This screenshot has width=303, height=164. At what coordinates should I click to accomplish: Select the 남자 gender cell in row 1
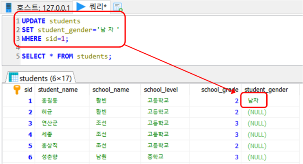253,101
